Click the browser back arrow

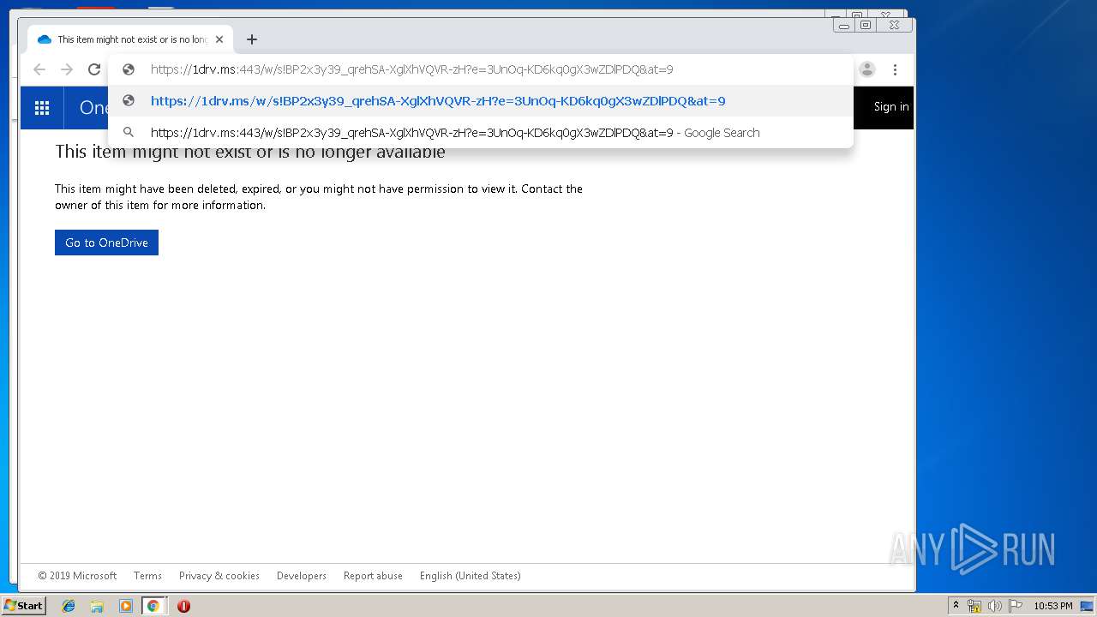click(39, 69)
